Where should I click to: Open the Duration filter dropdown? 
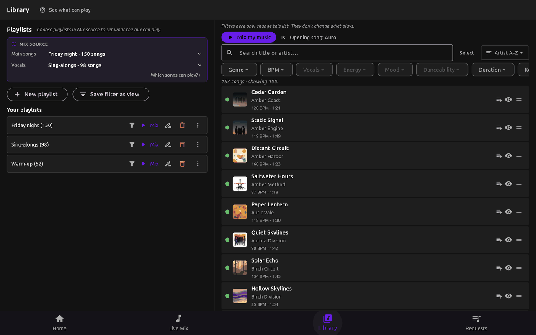(x=493, y=70)
